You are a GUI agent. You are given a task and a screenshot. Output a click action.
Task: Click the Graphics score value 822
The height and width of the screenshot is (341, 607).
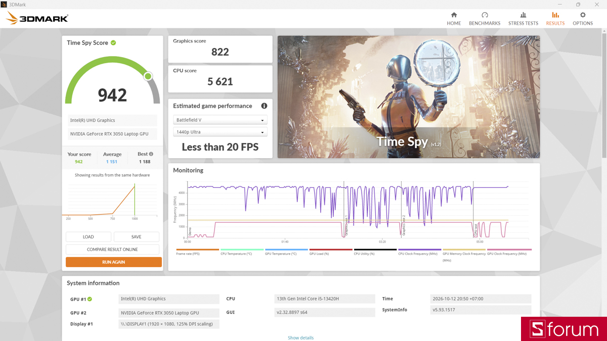click(221, 52)
